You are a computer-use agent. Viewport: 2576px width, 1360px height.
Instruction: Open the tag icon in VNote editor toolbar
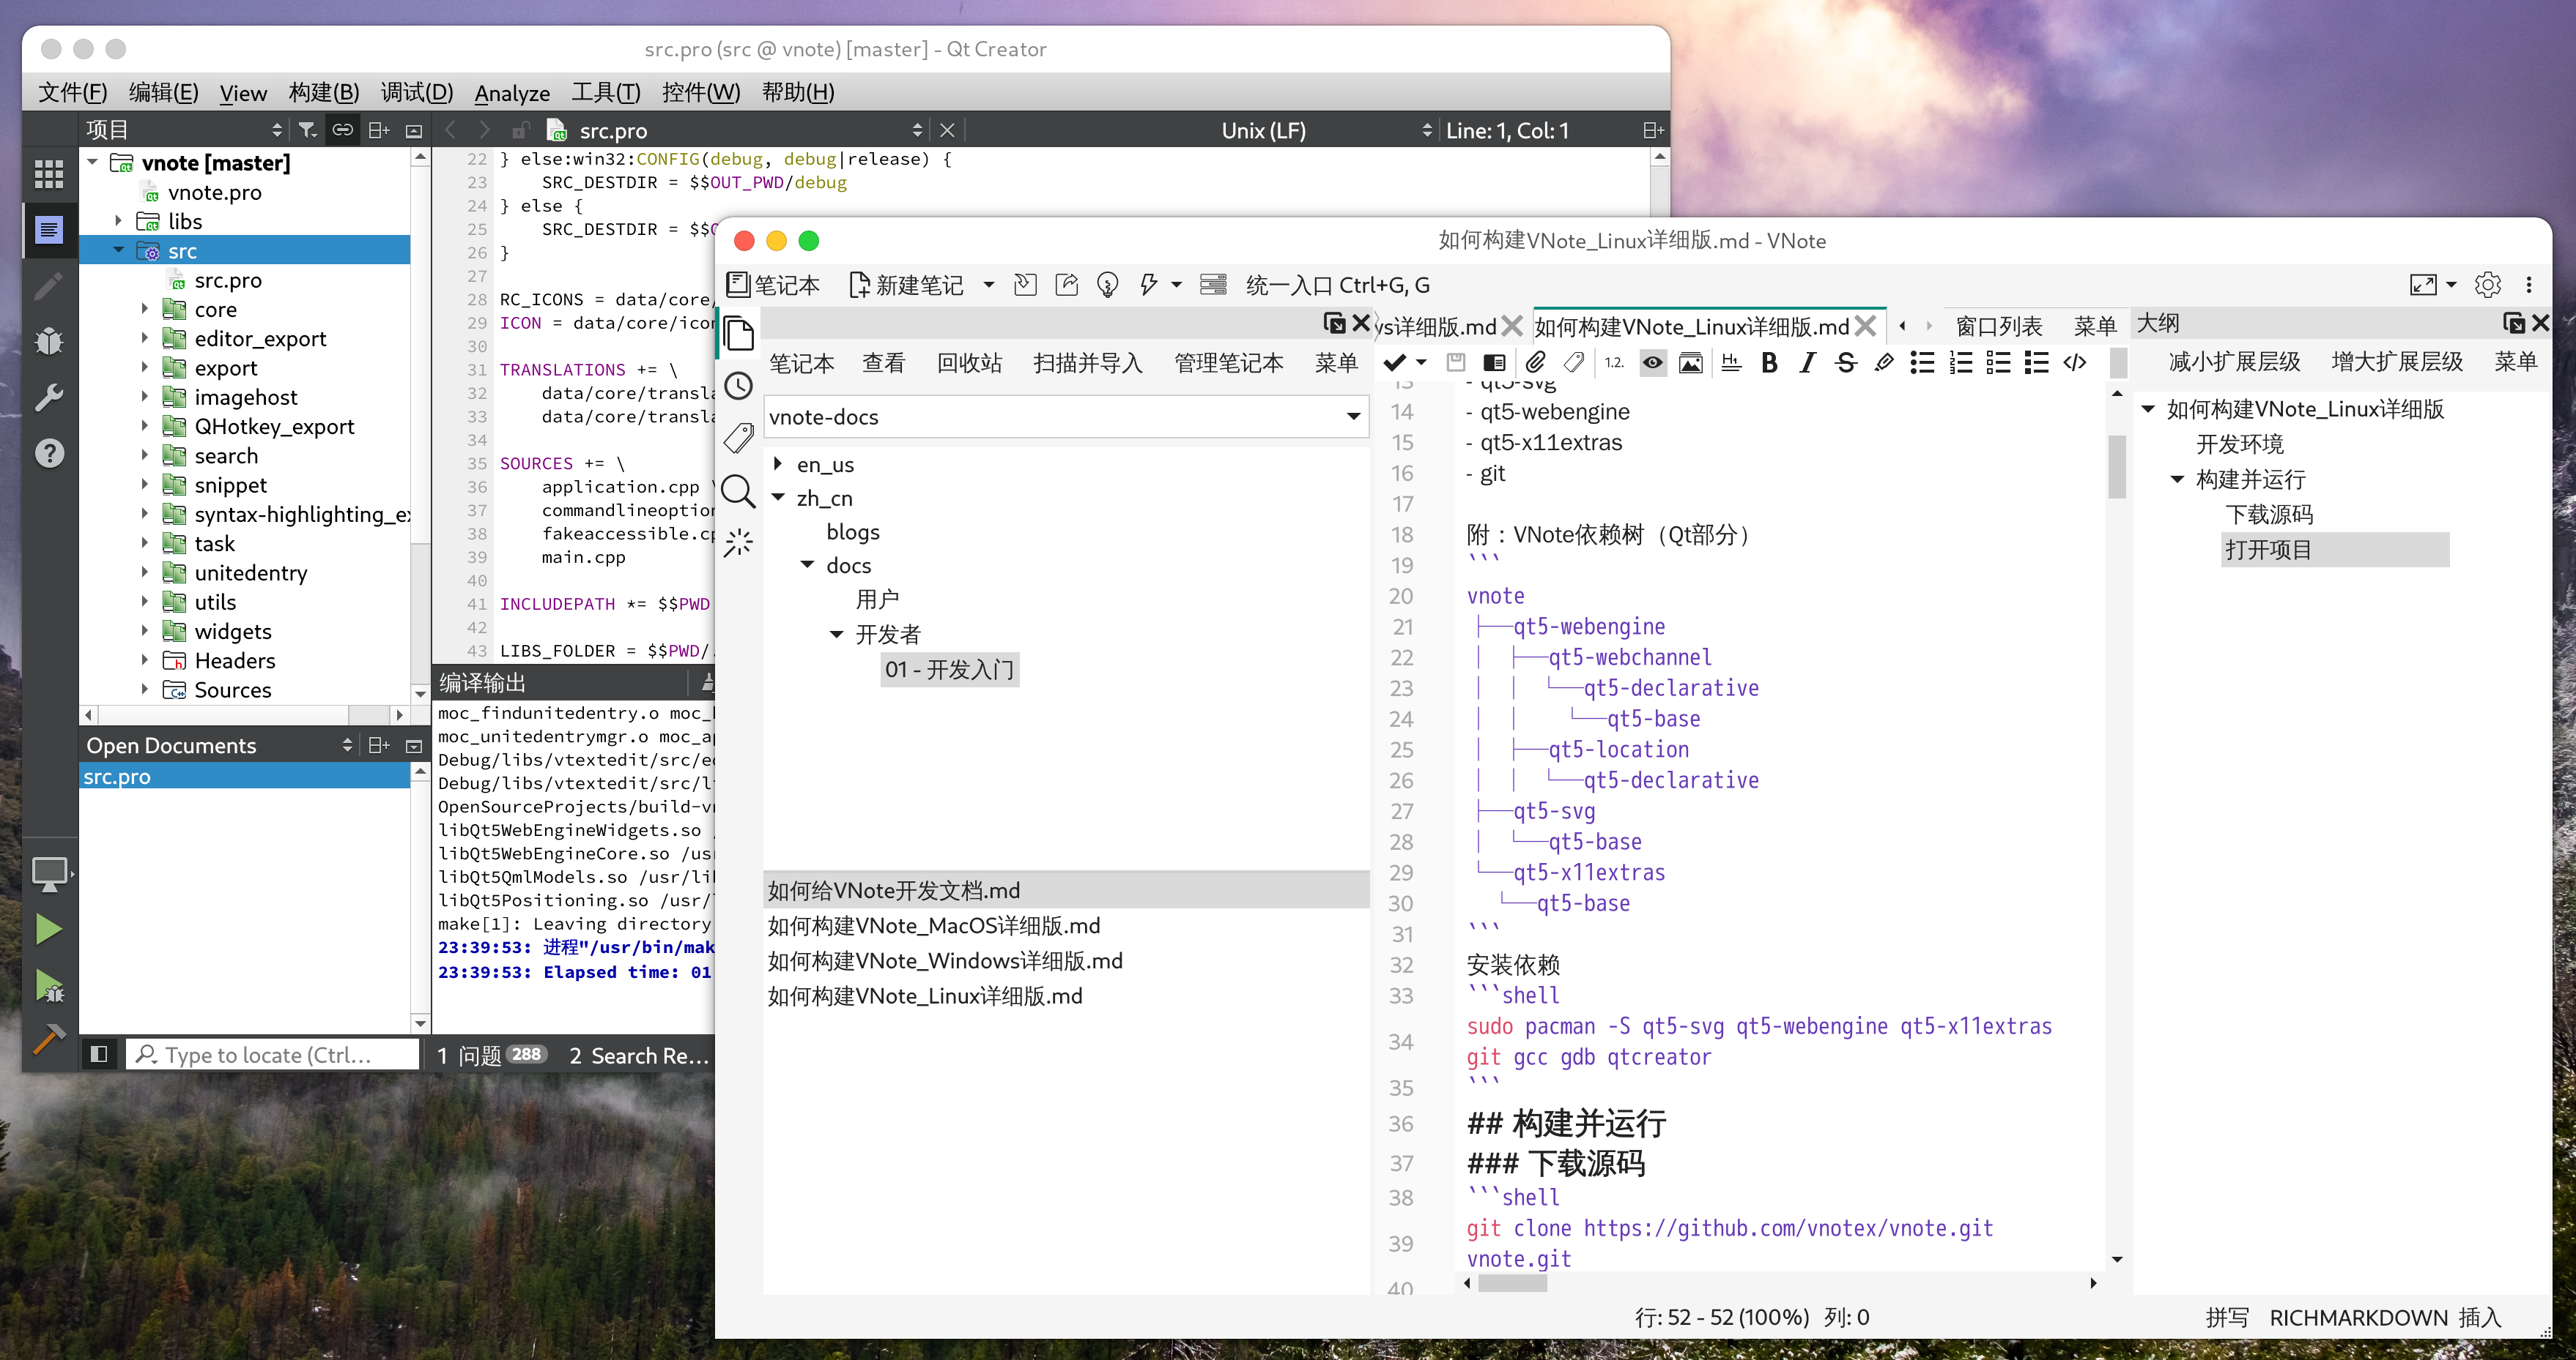tap(1574, 363)
